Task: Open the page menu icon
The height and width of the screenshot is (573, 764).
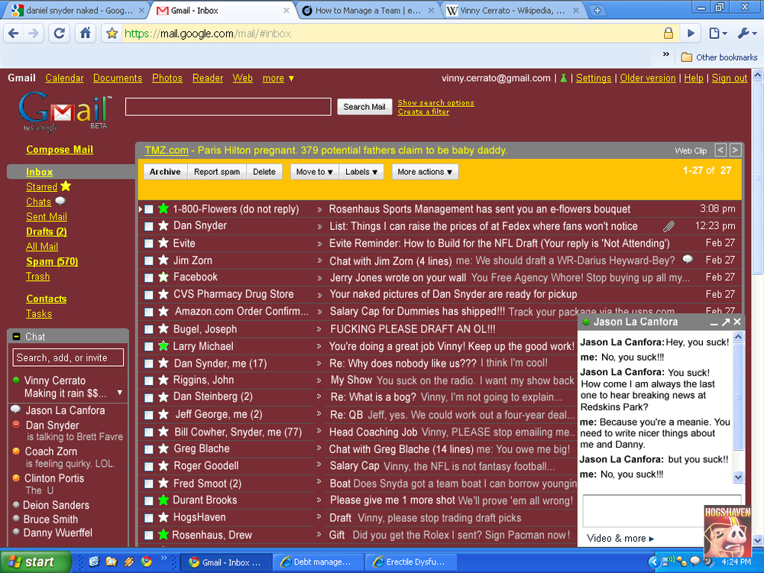Action: click(717, 33)
